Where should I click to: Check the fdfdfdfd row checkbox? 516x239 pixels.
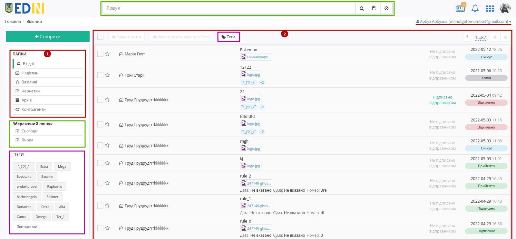click(x=100, y=124)
